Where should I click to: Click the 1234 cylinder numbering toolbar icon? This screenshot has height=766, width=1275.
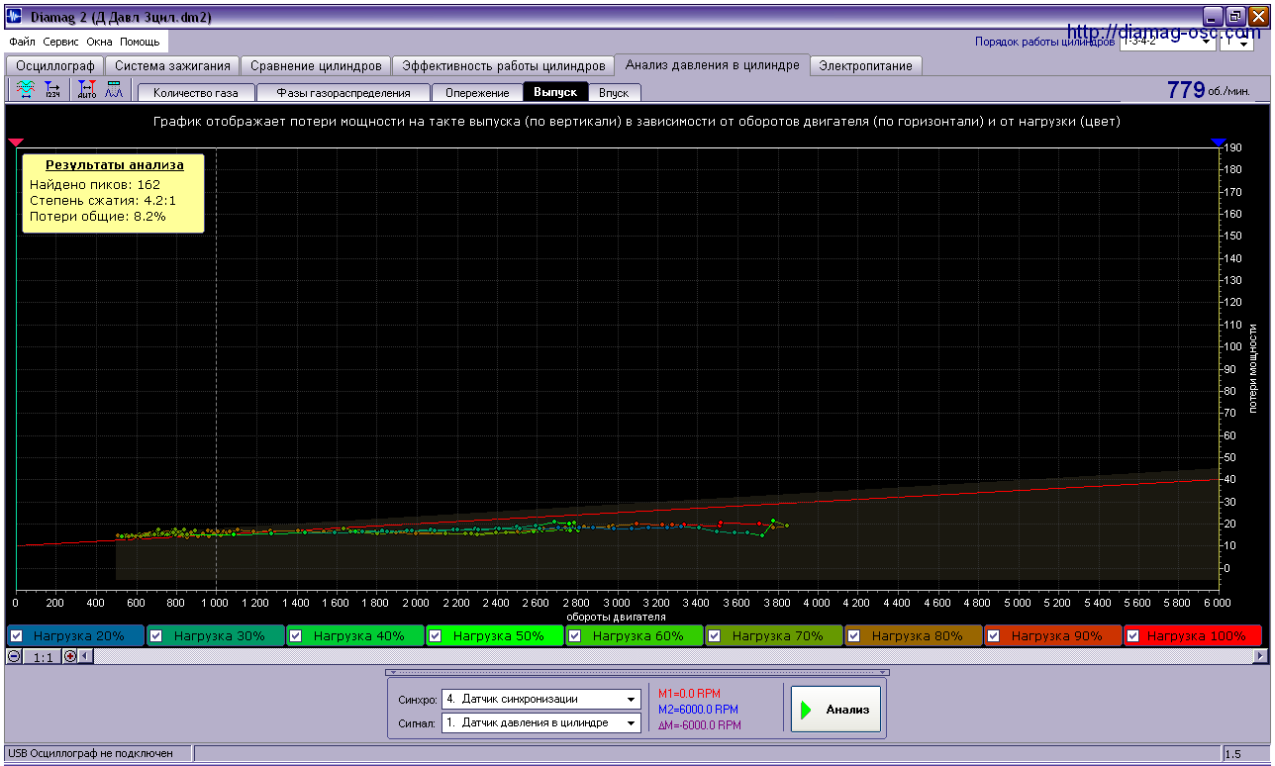pyautogui.click(x=52, y=90)
